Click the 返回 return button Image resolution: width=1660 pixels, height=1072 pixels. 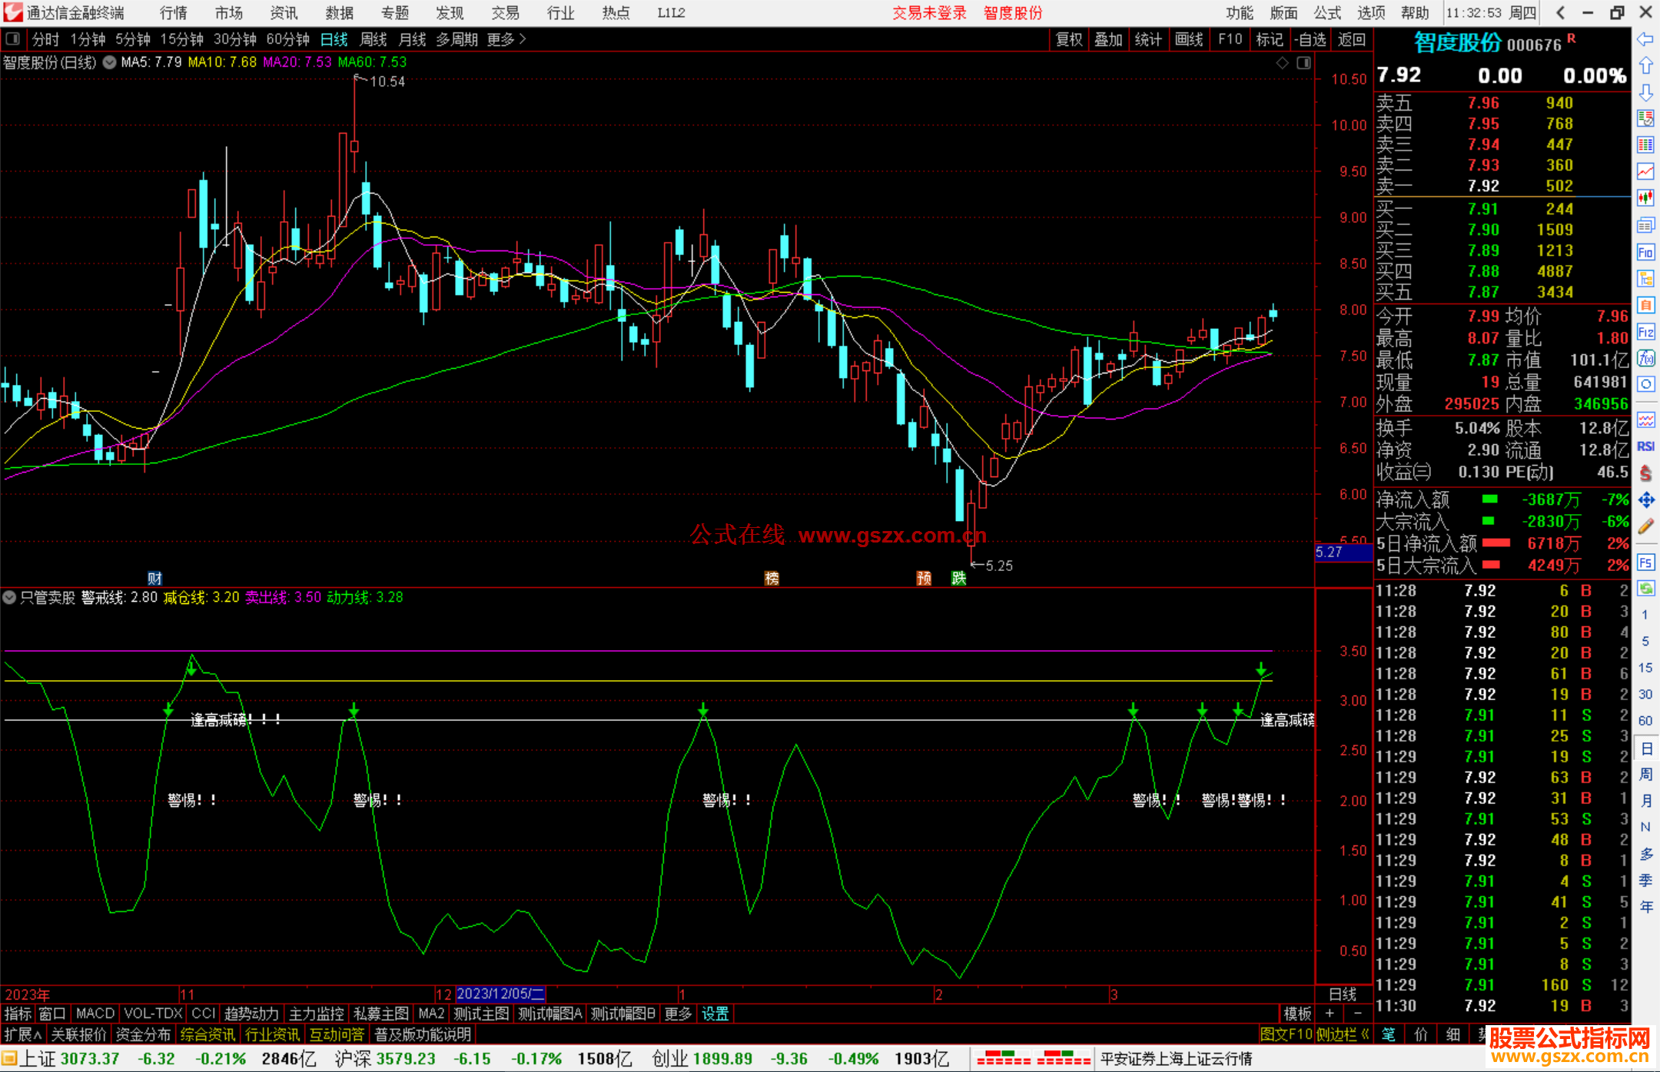tap(1351, 39)
